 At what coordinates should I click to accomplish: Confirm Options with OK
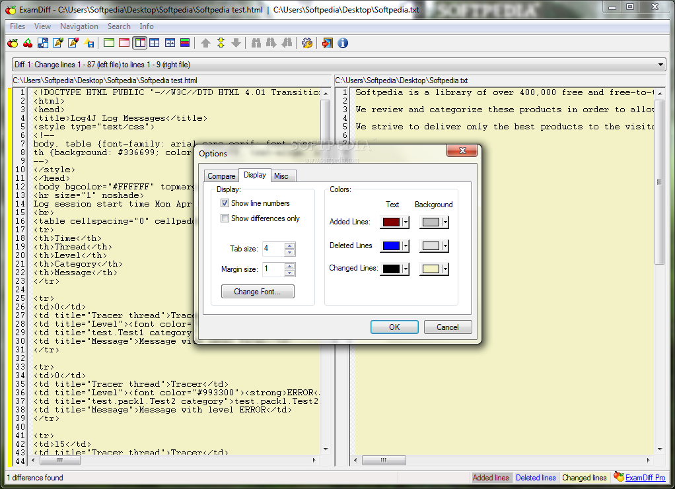[x=394, y=327]
